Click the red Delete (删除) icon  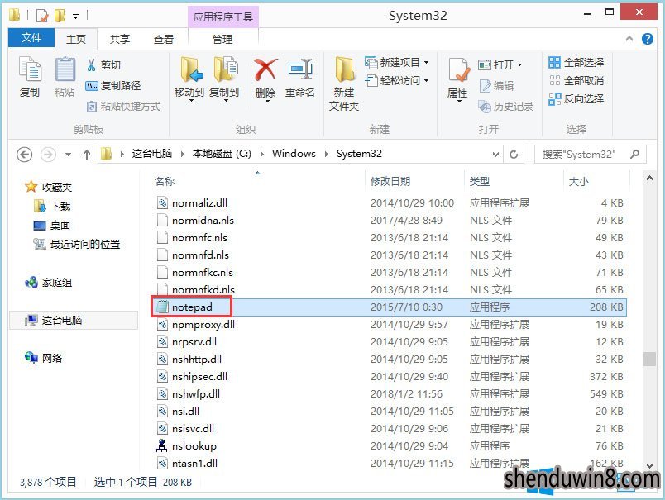(266, 70)
